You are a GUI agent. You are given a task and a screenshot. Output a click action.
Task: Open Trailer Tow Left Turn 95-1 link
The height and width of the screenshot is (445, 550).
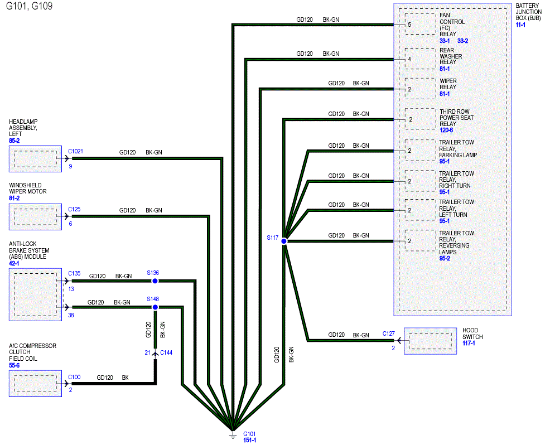click(x=445, y=221)
